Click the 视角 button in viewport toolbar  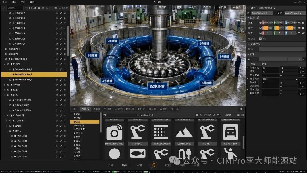tap(237, 7)
